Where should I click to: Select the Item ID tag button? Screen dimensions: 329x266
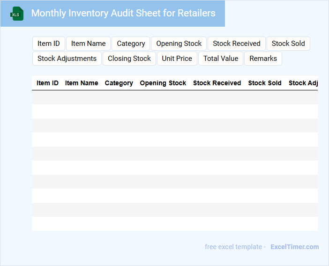point(49,44)
